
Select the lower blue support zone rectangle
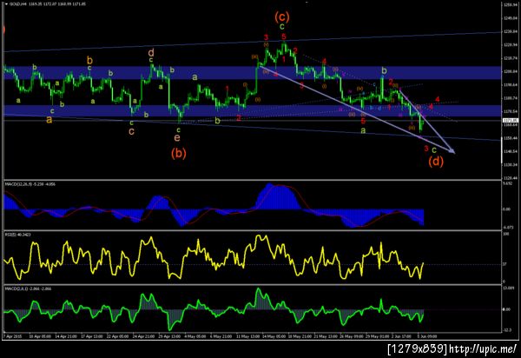[x=252, y=110]
